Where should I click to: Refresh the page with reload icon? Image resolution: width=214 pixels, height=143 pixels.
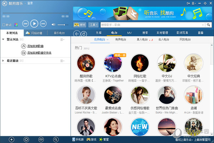click(84, 34)
